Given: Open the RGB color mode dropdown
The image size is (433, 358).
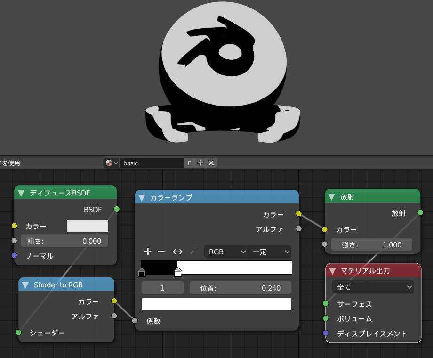Looking at the screenshot, I should 226,252.
